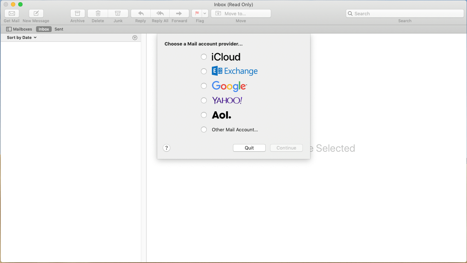Open the Flag dropdown arrow
This screenshot has height=263, width=467.
pos(205,13)
